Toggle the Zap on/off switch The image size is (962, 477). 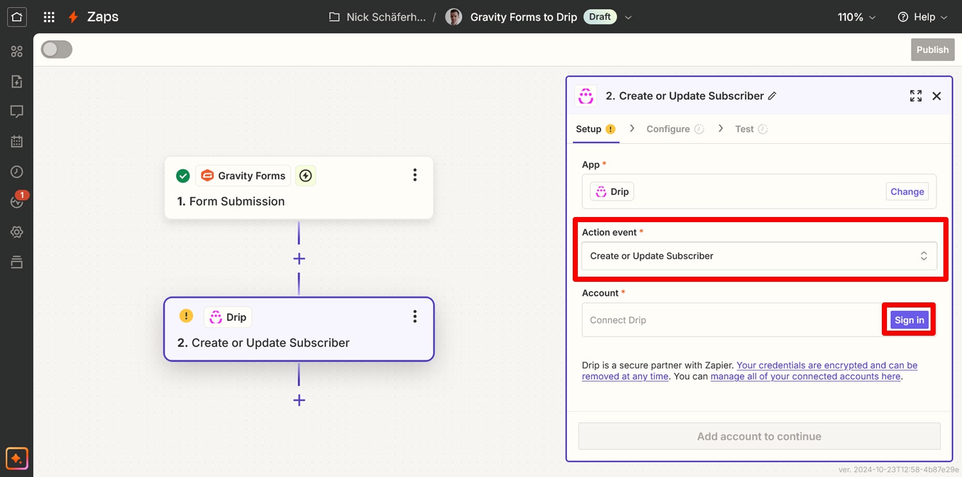[x=56, y=49]
